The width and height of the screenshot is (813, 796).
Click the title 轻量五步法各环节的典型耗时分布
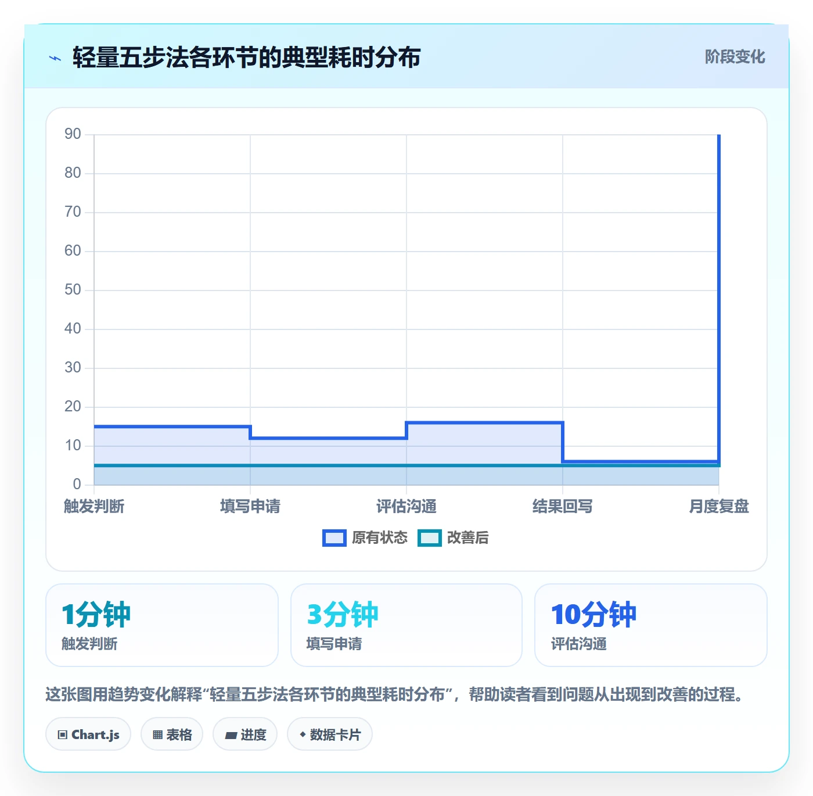click(246, 58)
